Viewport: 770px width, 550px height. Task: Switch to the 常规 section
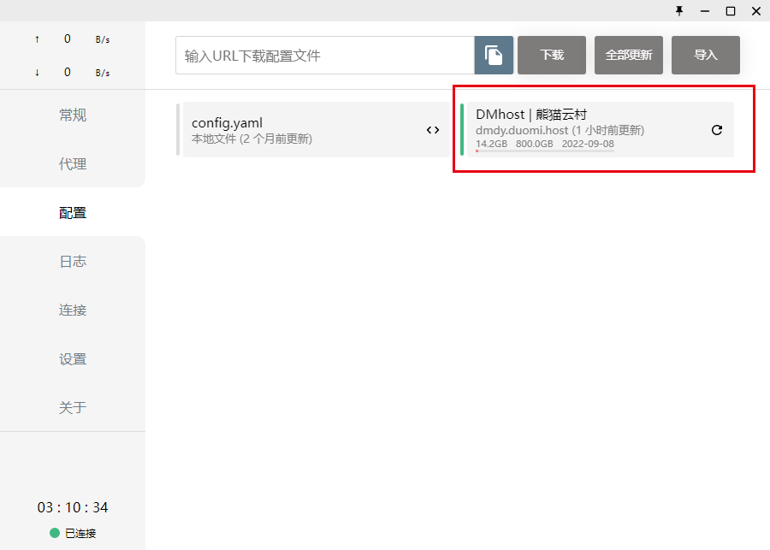coord(73,115)
